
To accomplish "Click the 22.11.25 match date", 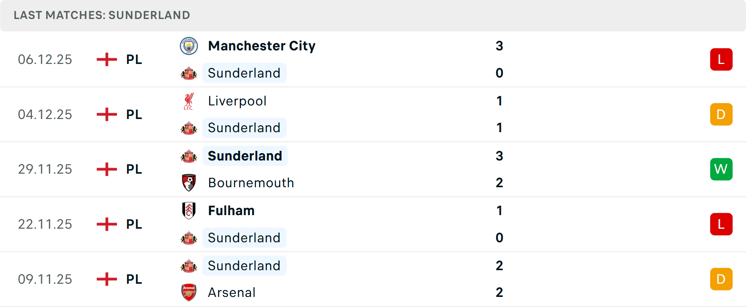I will click(45, 224).
